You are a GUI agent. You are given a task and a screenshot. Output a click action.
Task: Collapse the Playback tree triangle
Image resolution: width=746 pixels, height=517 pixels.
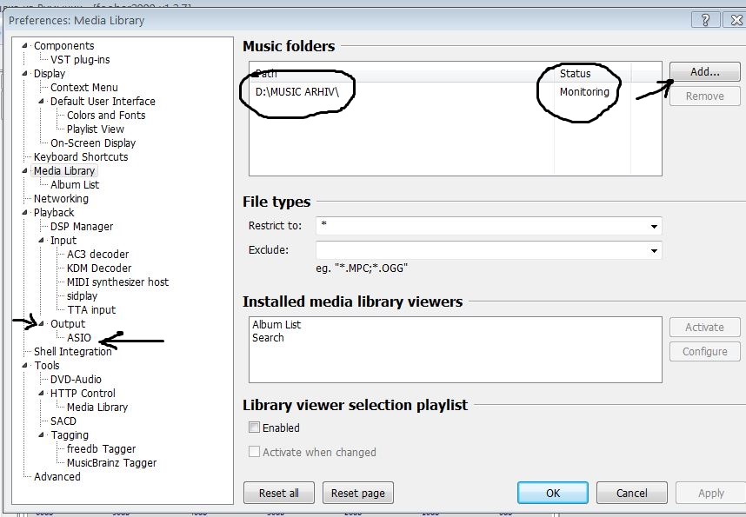(x=24, y=213)
